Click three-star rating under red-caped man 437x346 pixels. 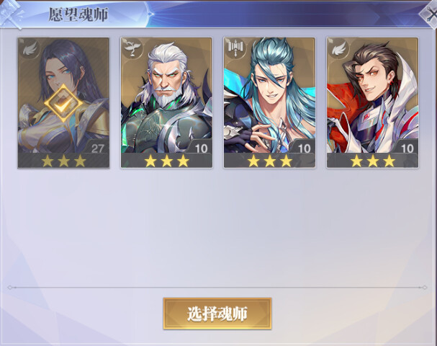click(373, 161)
